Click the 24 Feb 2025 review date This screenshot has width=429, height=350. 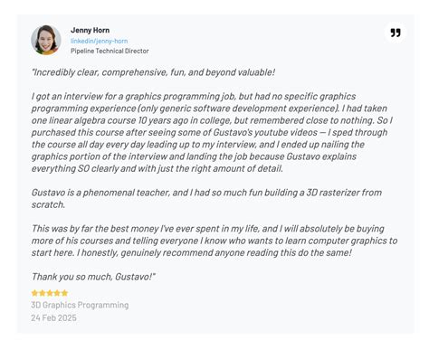pos(53,317)
